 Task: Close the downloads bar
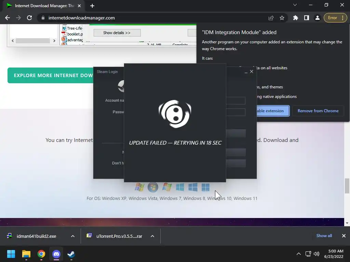coord(344,236)
